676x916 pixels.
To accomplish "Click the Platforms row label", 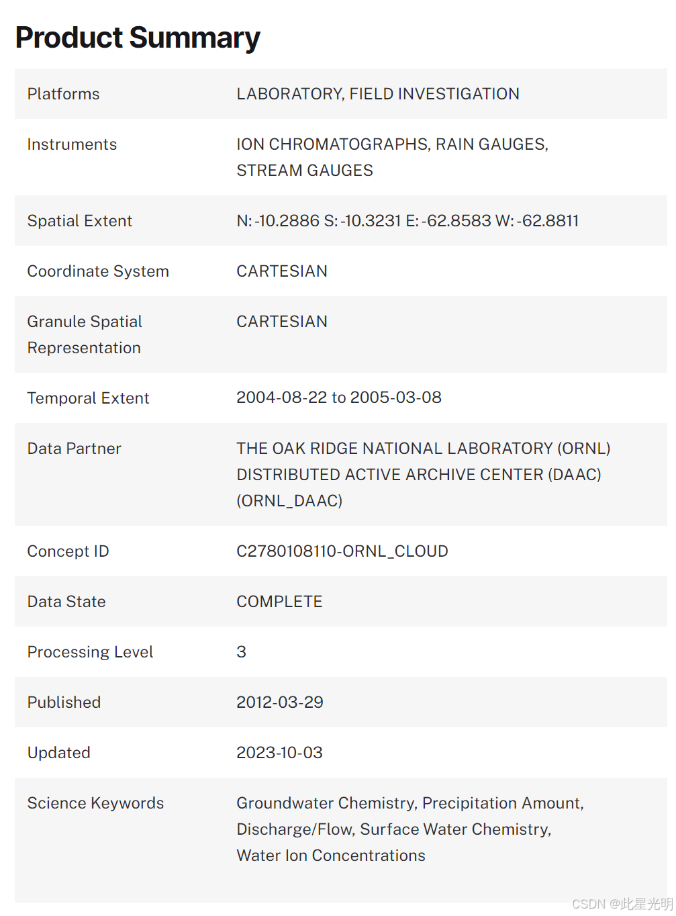I will [x=63, y=94].
